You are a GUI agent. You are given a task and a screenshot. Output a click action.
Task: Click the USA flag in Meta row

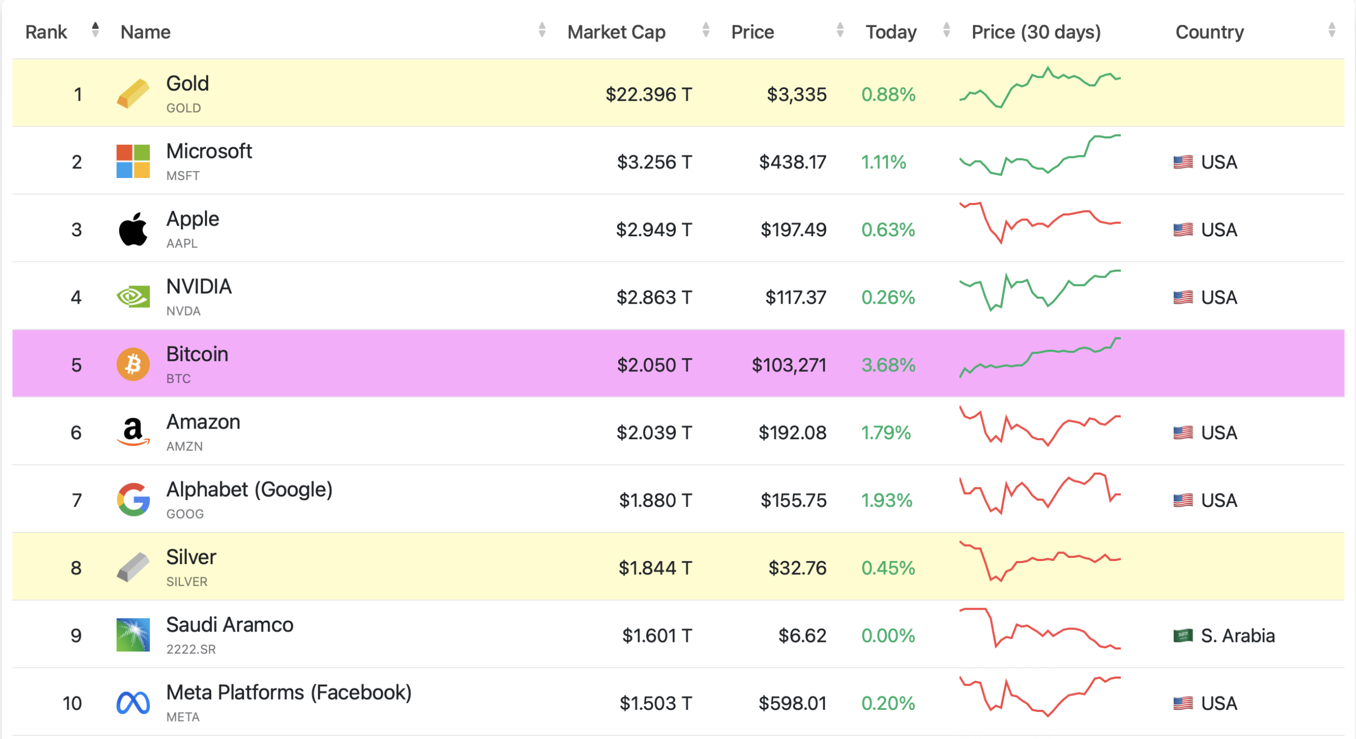click(x=1183, y=703)
